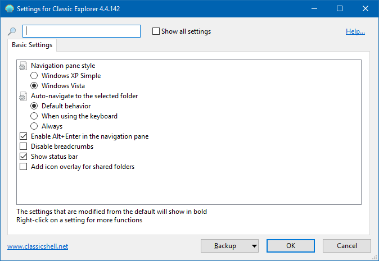Uncheck Enable Alt+Enter in navigation pane
This screenshot has width=379, height=261.
[x=24, y=136]
